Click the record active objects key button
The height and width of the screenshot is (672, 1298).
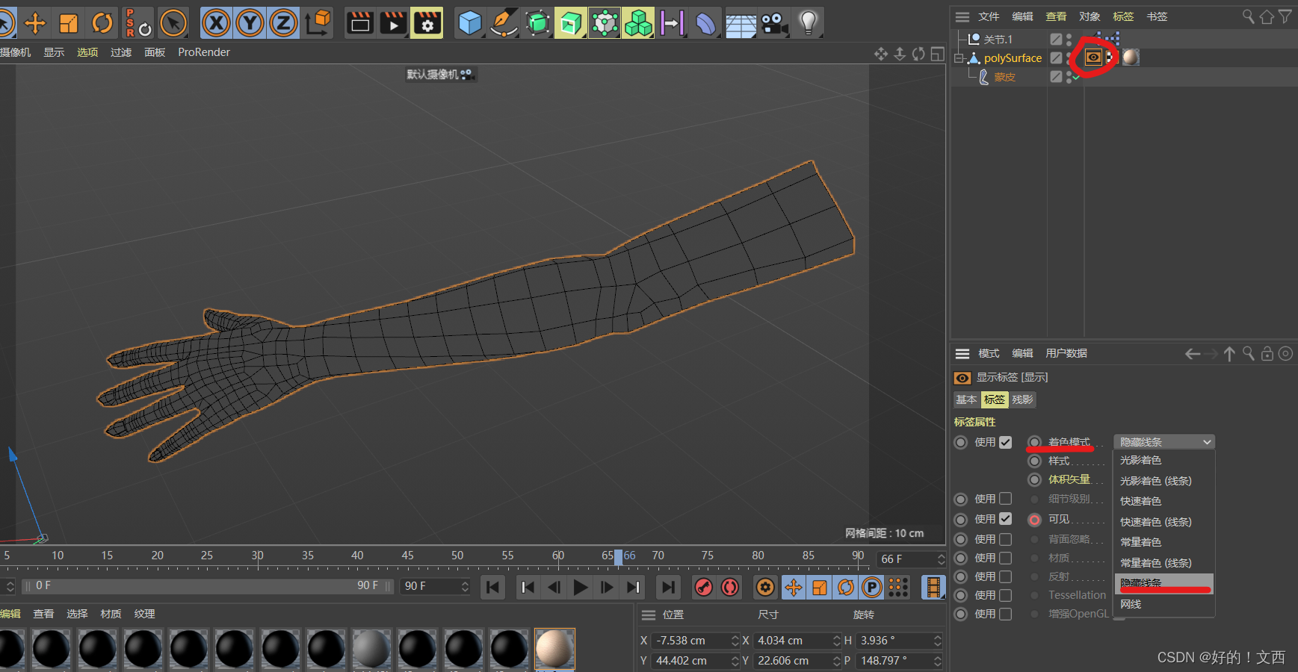coord(703,588)
